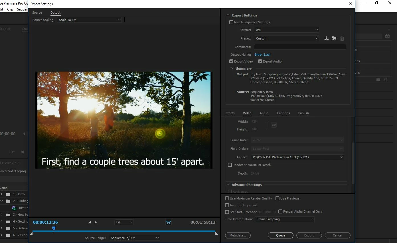This screenshot has width=397, height=243.
Task: Restore down the Premiere Pro window
Action: [x=377, y=3]
